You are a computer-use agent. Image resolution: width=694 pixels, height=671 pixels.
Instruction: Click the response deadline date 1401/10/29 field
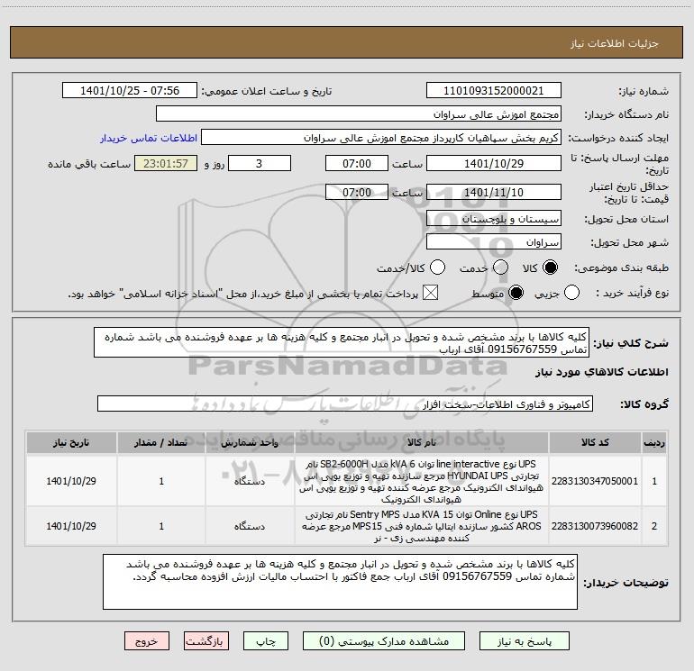tap(494, 163)
